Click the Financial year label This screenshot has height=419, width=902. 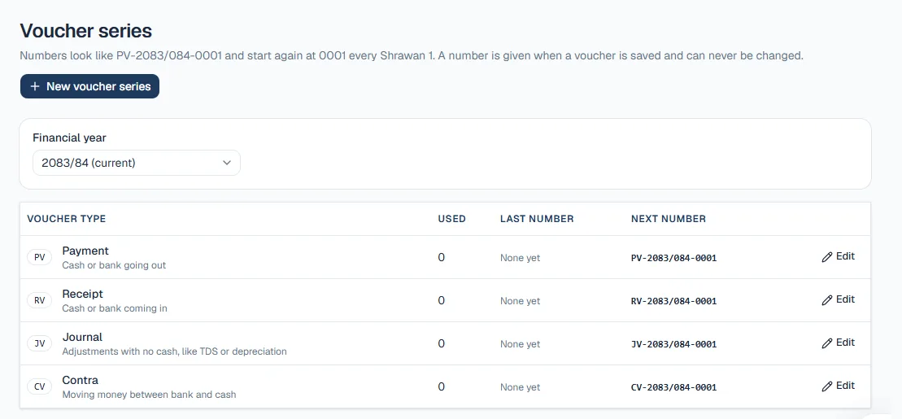click(x=69, y=138)
